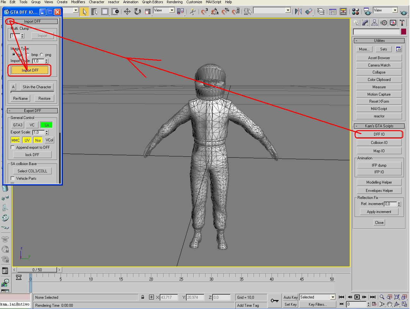
Task: Open the Motion command panel tab
Action: pyautogui.click(x=384, y=23)
